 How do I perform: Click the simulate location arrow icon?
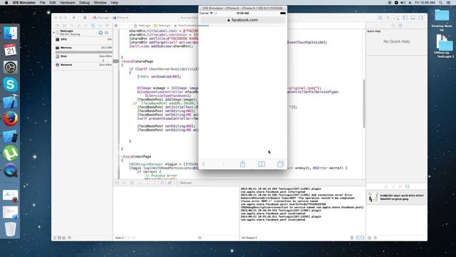[x=170, y=183]
